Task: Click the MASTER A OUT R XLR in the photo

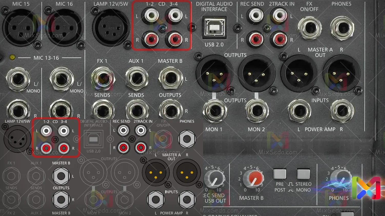Action: click(x=341, y=74)
